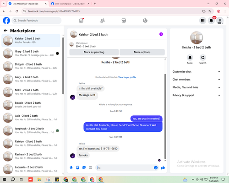The image size is (229, 183).
Task: Click the 'Is this still available?' message
Action: [x=91, y=88]
